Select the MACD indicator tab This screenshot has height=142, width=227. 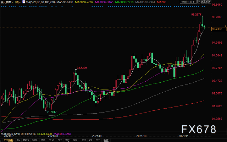pyautogui.click(x=26, y=140)
